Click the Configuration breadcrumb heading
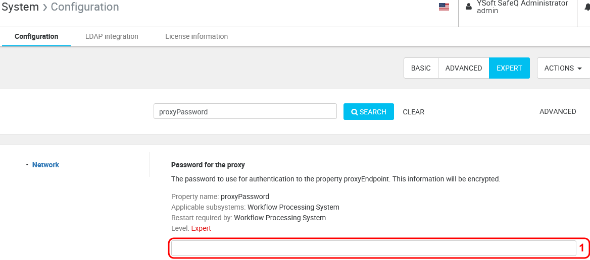This screenshot has height=260, width=590. pyautogui.click(x=85, y=7)
